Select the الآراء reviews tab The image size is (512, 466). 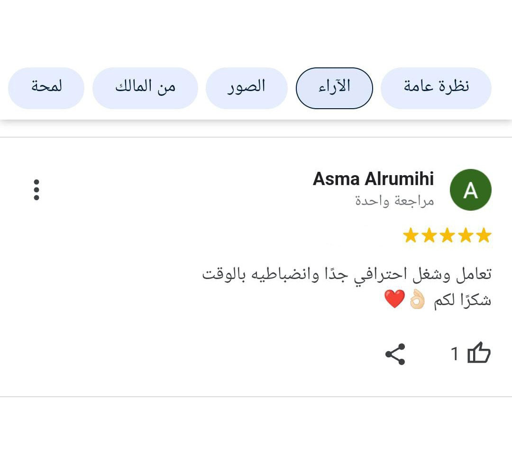pos(334,88)
